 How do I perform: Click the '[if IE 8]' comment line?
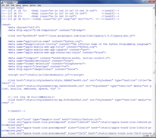(60, 16)
